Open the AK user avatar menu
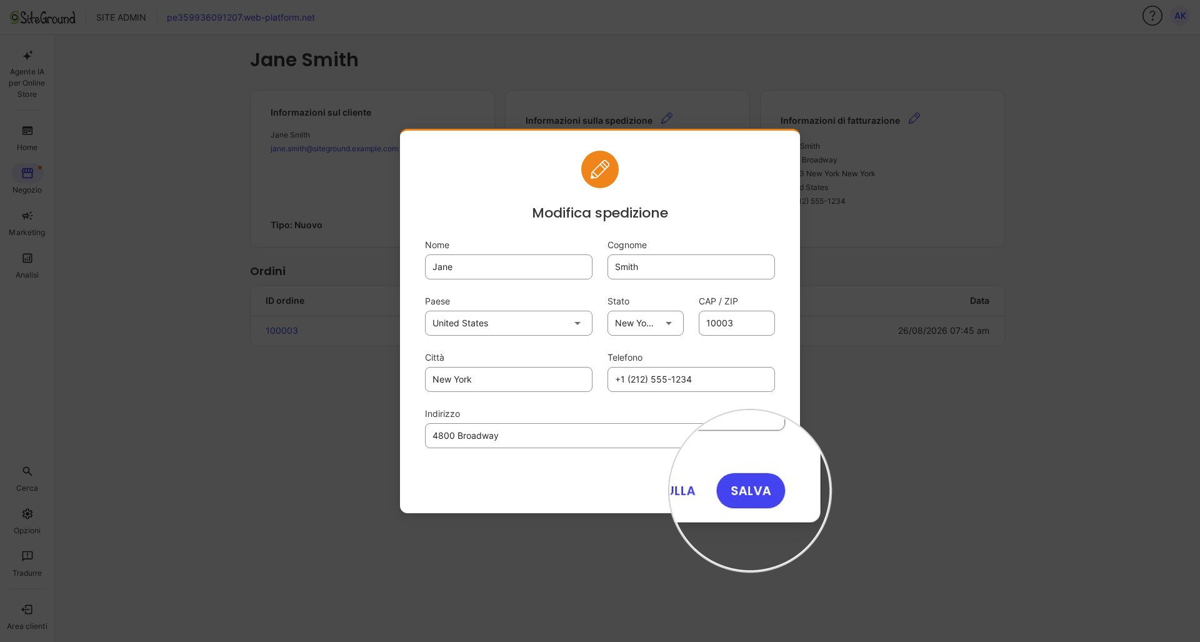The image size is (1200, 642). click(x=1180, y=16)
